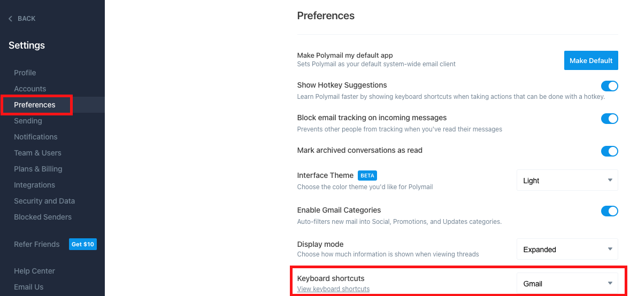Open View keyboard shortcuts link
630x296 pixels.
tap(333, 289)
